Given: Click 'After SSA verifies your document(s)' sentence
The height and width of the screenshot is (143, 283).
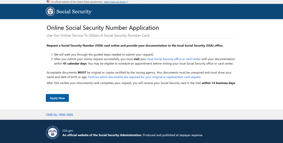Looking at the screenshot, I should [x=141, y=83].
